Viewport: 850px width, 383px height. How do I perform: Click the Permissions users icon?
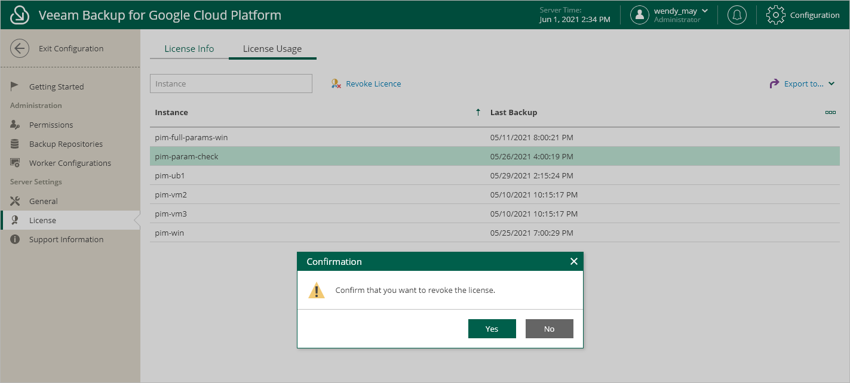click(15, 125)
